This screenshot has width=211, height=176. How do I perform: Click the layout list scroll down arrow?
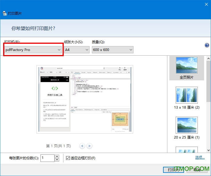tap(208, 150)
